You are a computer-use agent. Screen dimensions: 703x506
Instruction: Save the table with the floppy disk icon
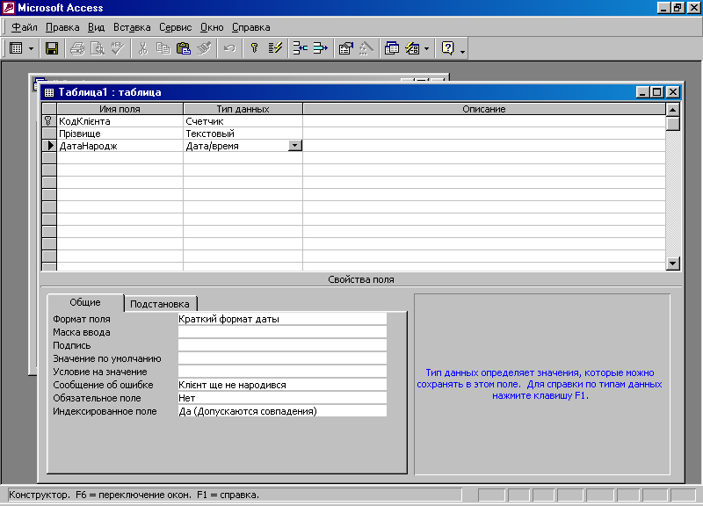(x=52, y=48)
